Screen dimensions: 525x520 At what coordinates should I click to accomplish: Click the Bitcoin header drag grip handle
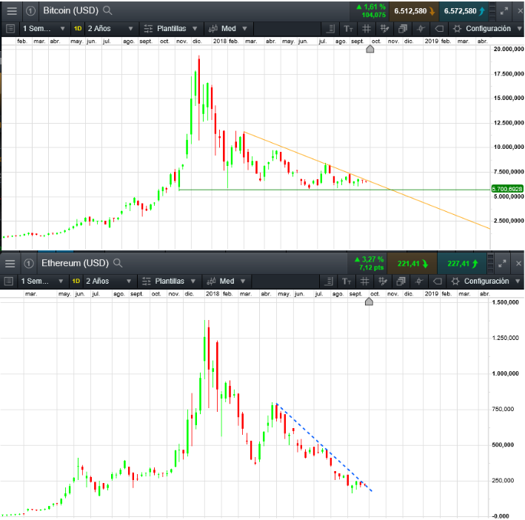click(492, 11)
